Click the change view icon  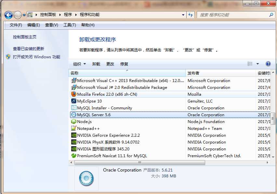pyautogui.click(x=250, y=64)
